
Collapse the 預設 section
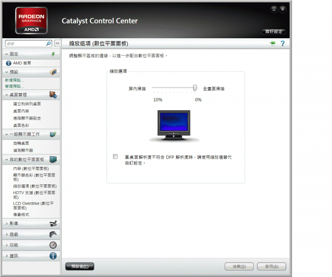6,72
